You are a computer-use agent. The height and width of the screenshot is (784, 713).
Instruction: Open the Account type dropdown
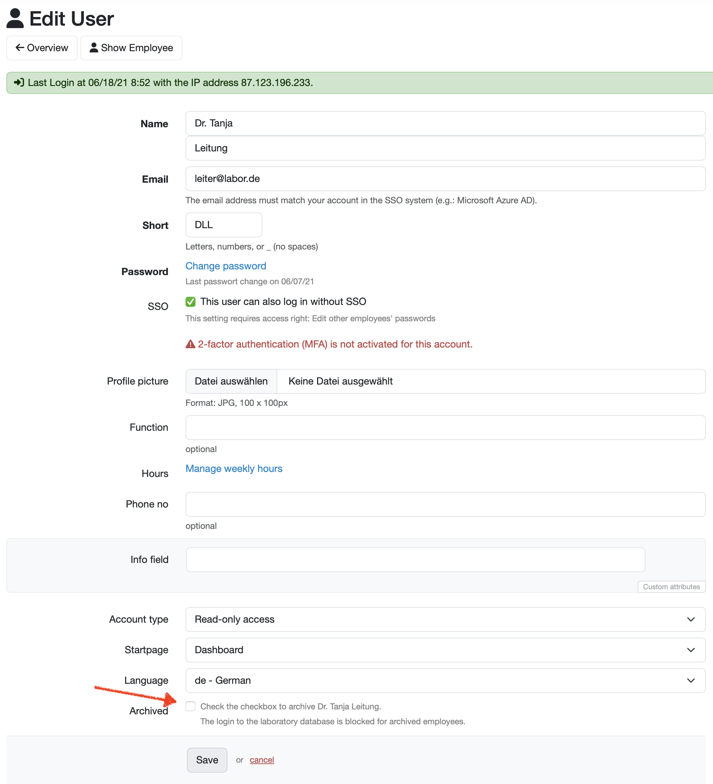pos(445,619)
